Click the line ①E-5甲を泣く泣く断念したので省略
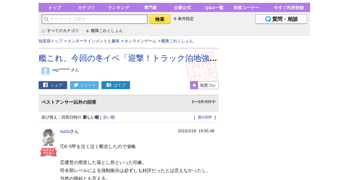343x180 pixels. point(98,146)
